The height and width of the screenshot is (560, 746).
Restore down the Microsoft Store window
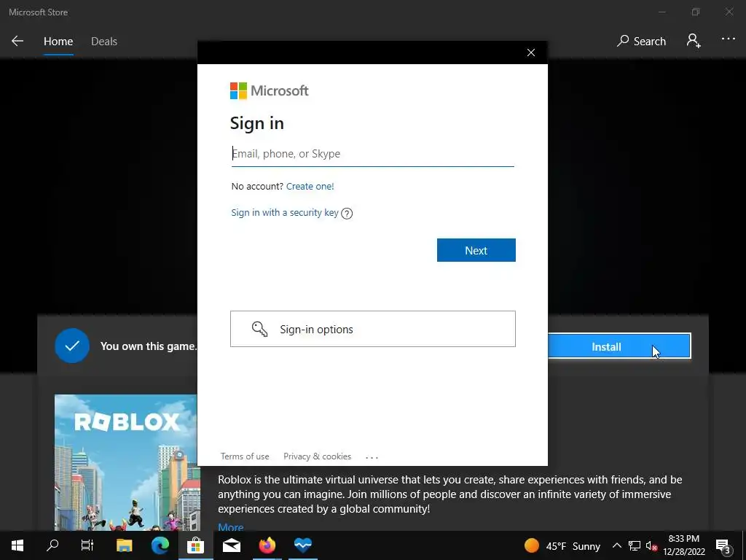696,12
